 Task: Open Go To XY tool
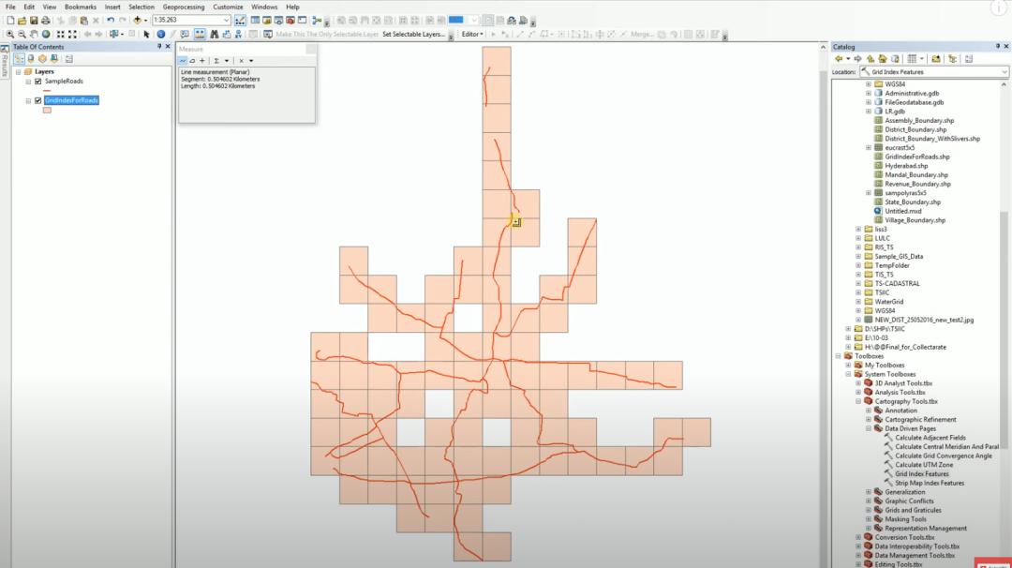238,34
